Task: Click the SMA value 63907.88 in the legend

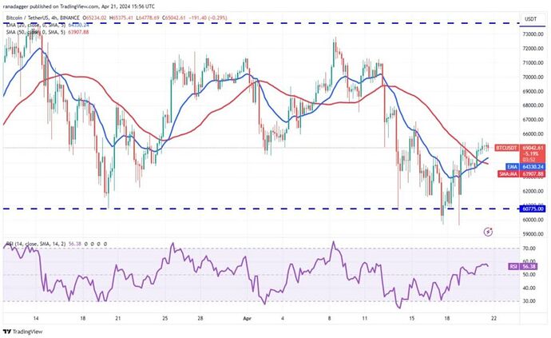Action: (78, 32)
